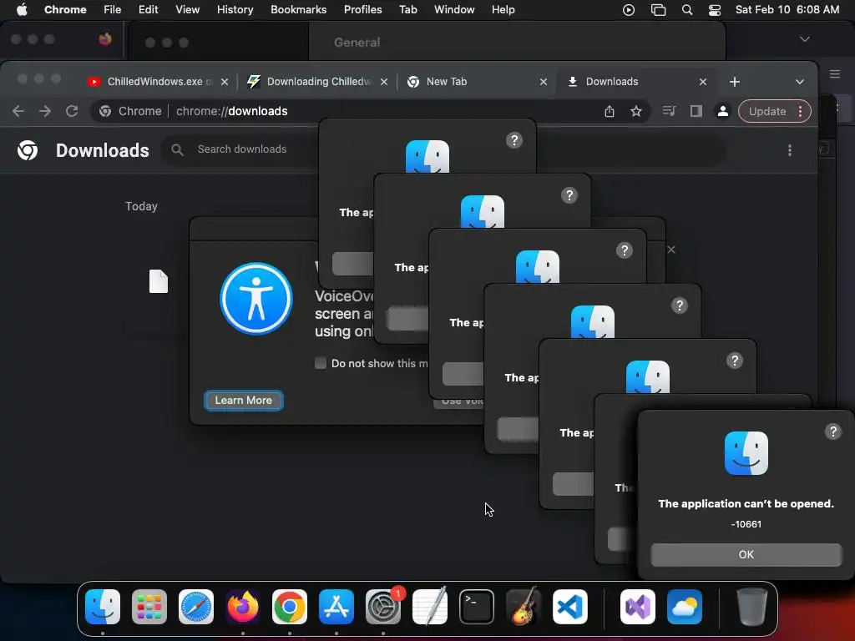Expand Chrome tab search chevron
Screen dimensions: 855x641
799,82
